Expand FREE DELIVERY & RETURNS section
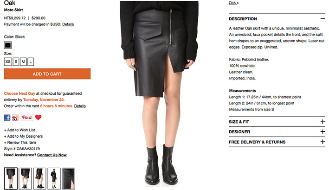The width and height of the screenshot is (329, 190). click(277, 142)
